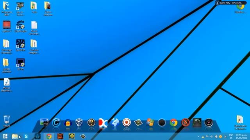Click the 51% meter widget in the dock
This screenshot has height=140, width=250.
click(197, 122)
